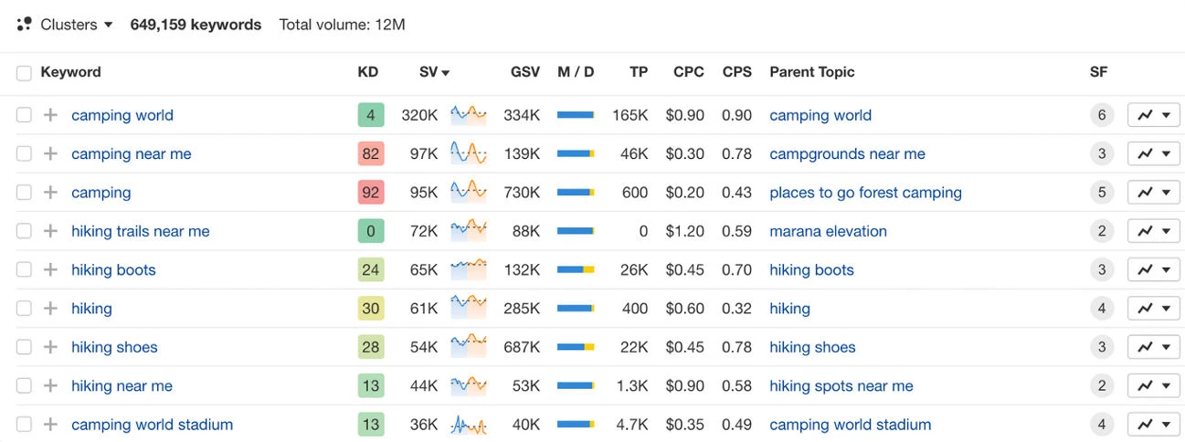
Task: Sort by the SV column header
Action: click(x=434, y=72)
